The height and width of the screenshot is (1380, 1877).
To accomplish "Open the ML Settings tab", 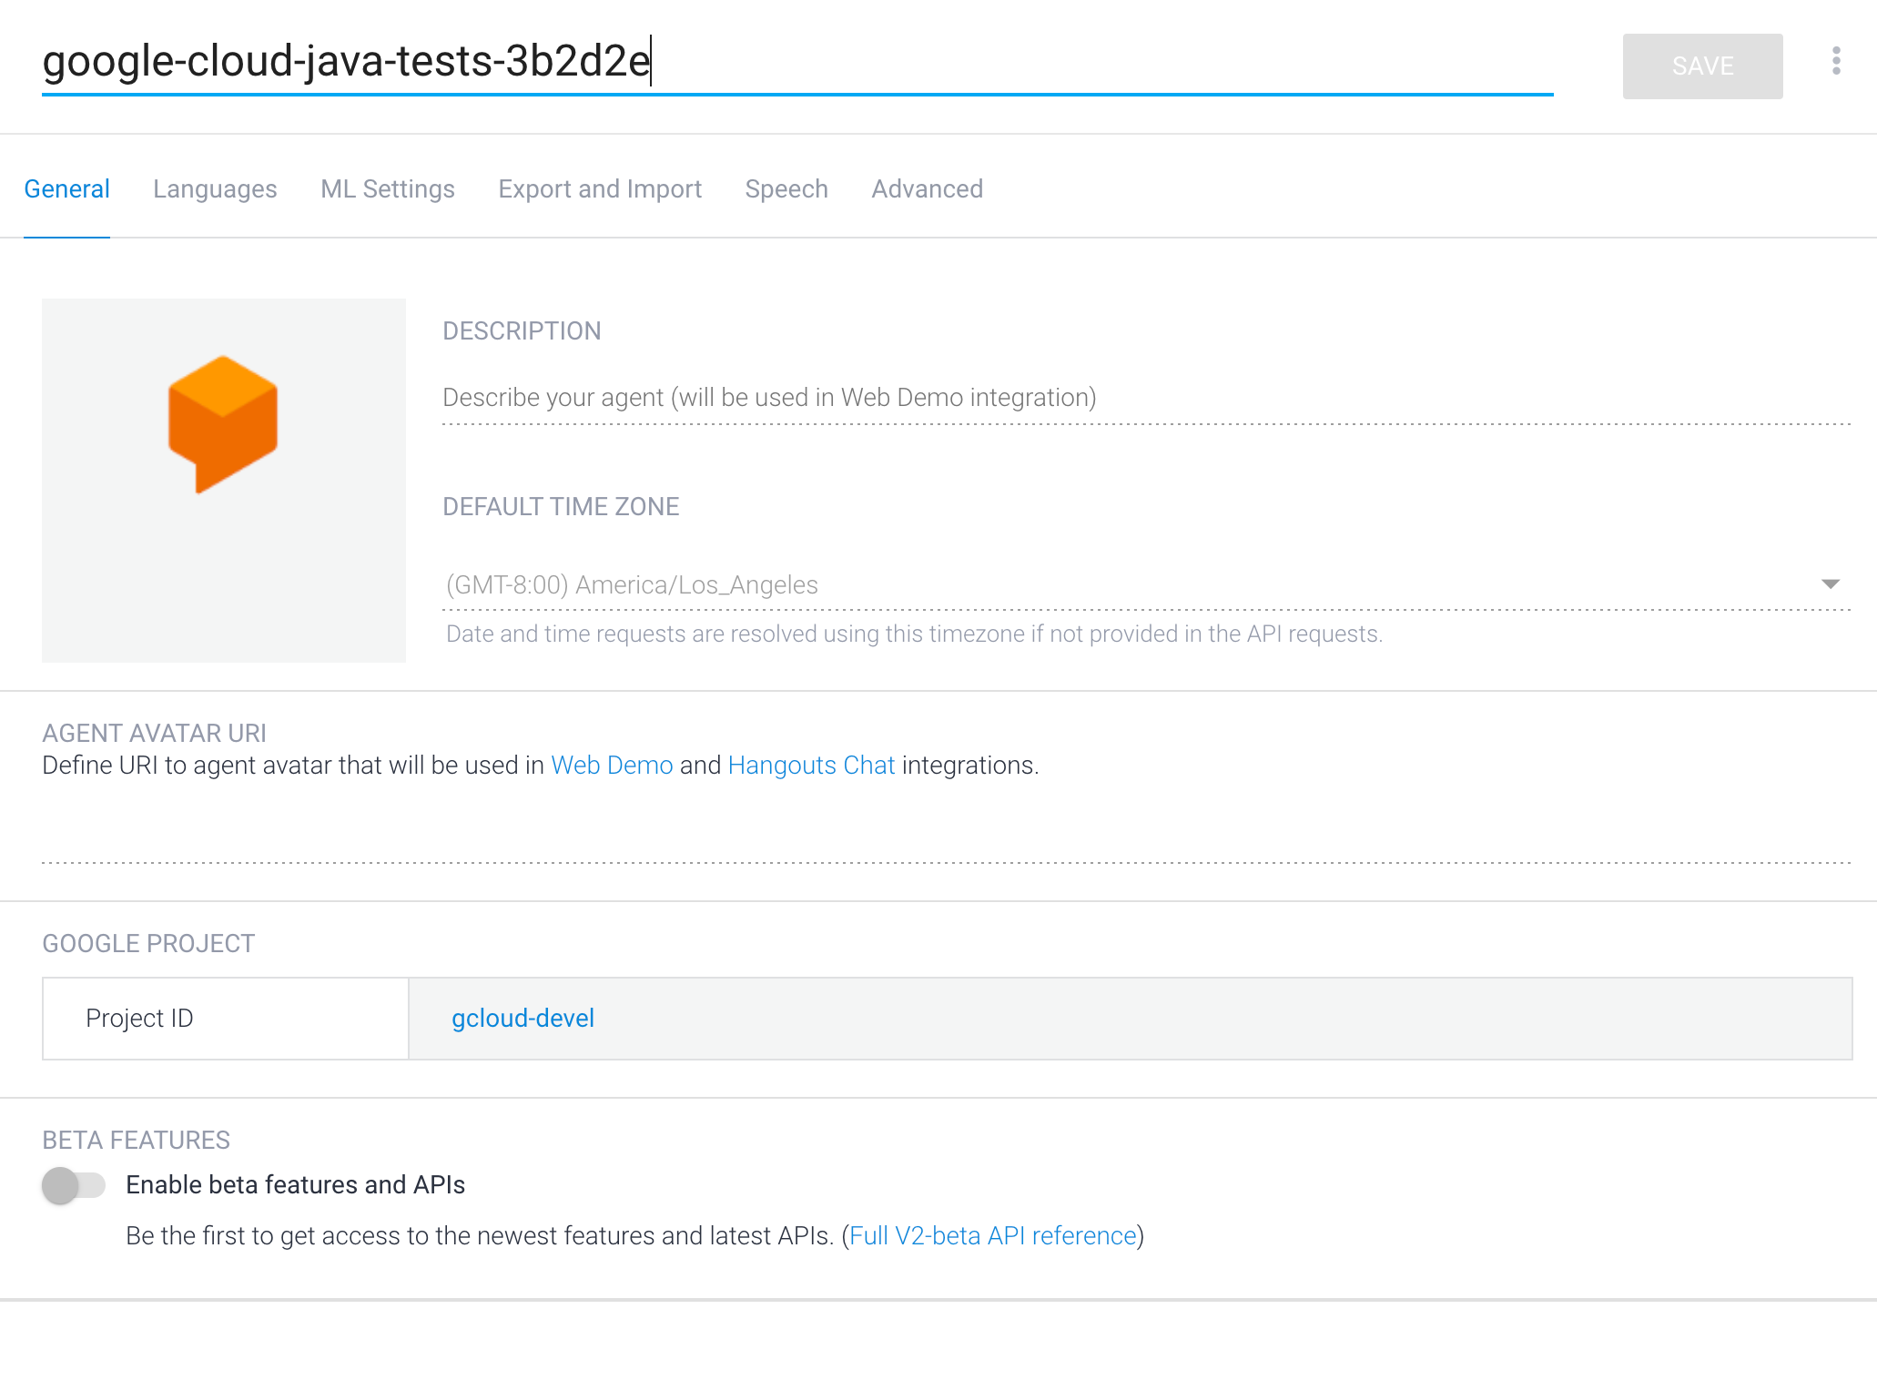I will 388,188.
